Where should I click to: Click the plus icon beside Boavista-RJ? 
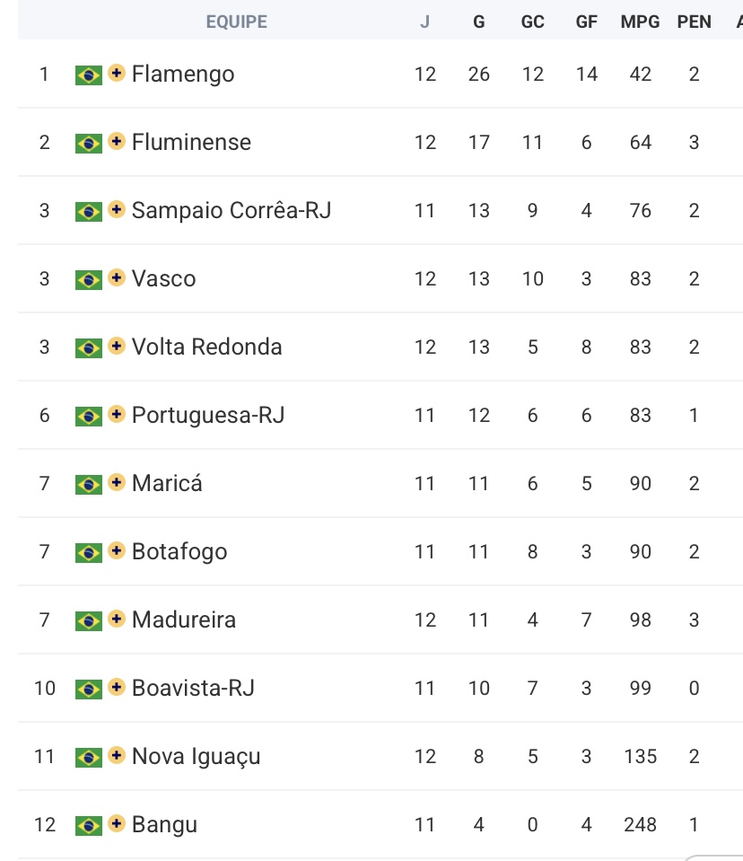pos(117,687)
